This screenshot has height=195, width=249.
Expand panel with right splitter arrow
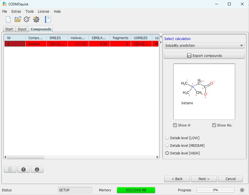coord(161,42)
